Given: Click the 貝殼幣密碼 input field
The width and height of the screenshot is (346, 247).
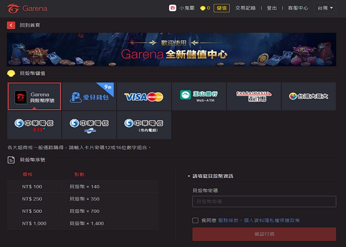Looking at the screenshot, I should pos(264,201).
